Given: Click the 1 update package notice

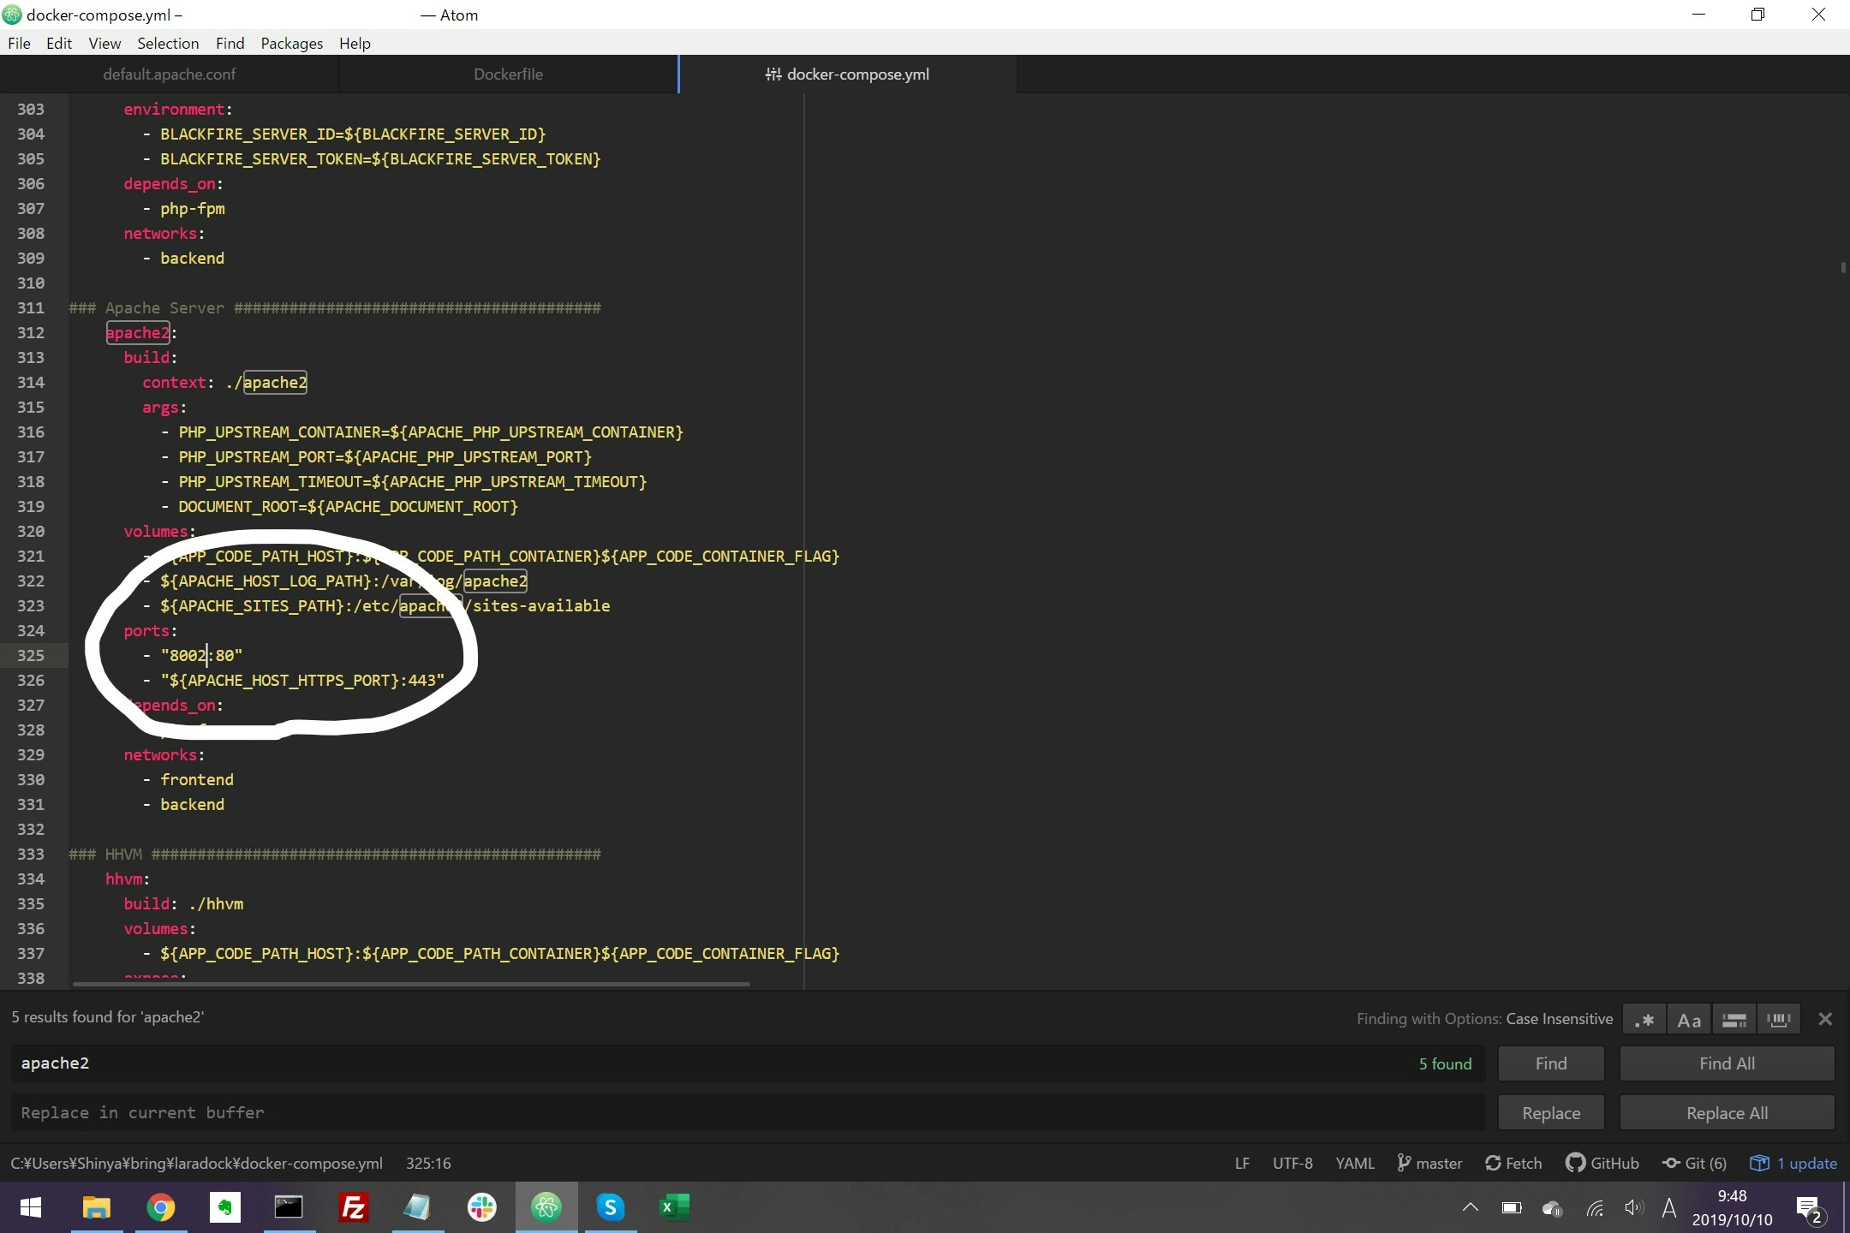Looking at the screenshot, I should 1794,1163.
